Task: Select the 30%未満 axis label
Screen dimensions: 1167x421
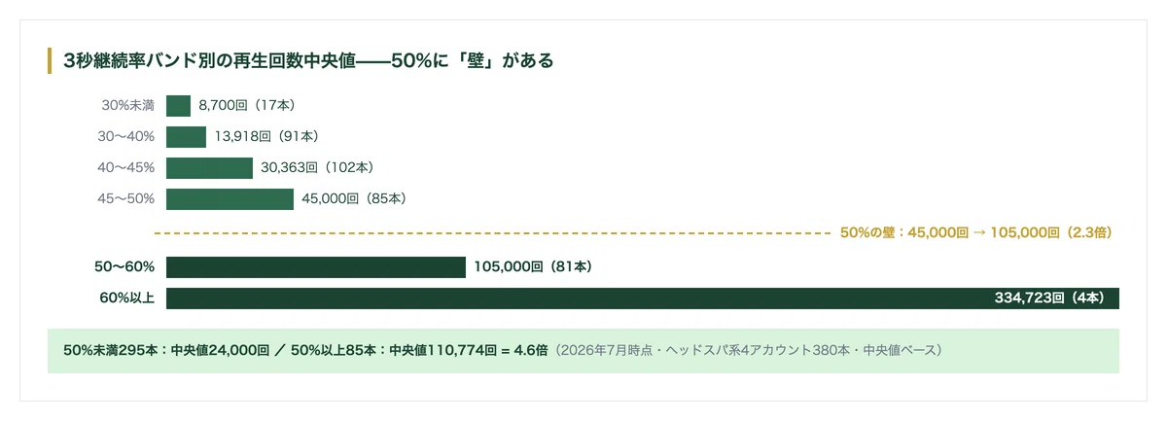Action: [128, 105]
